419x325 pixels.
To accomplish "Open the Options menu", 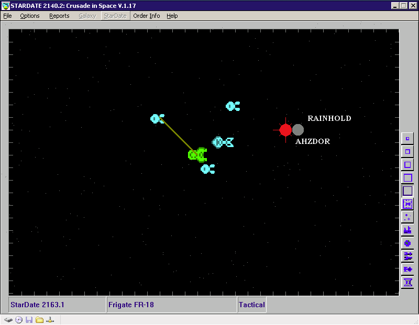I will pyautogui.click(x=30, y=16).
